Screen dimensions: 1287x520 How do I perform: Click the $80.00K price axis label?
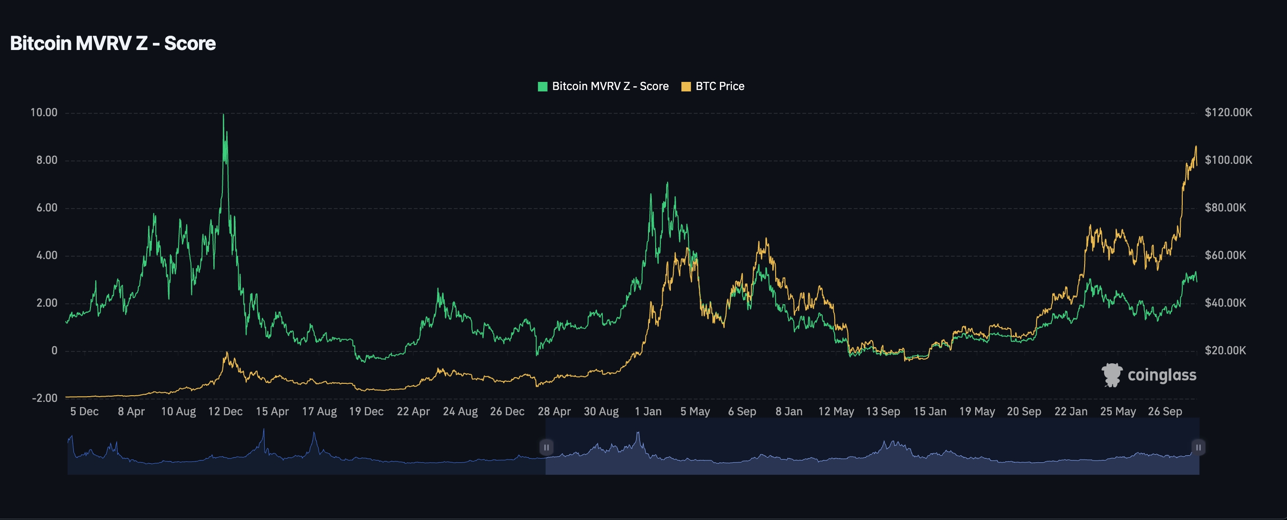click(x=1226, y=208)
